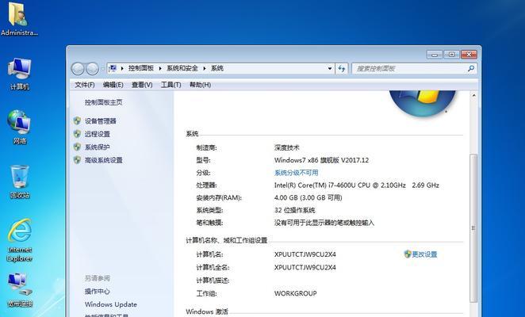Screen dimensions: 525x317
Task: Click the 4.00 GB (3.00 GB 可用) value
Action: pyautogui.click(x=308, y=197)
